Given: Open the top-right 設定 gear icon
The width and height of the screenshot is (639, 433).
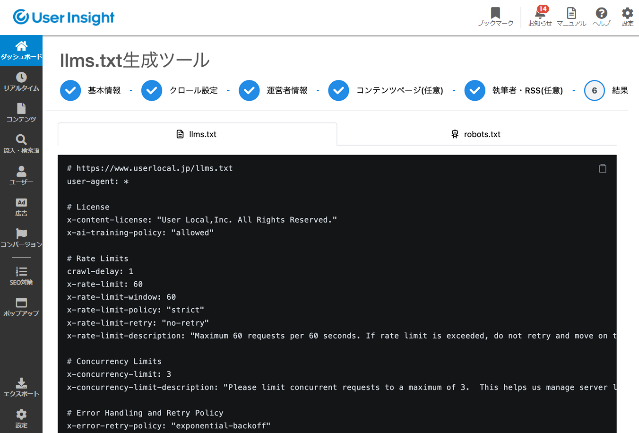Looking at the screenshot, I should coord(627,13).
